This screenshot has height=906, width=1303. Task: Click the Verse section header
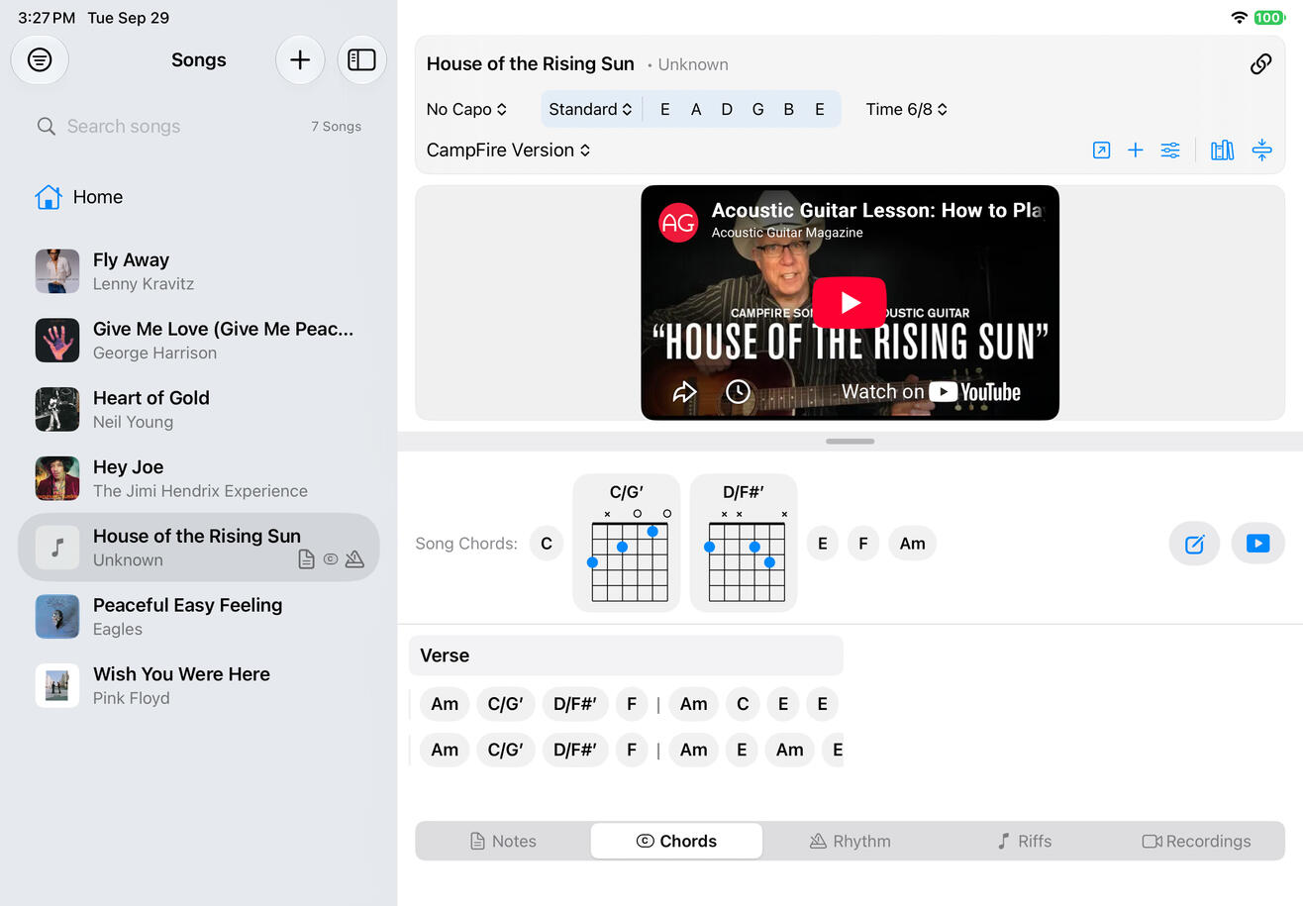tap(626, 655)
